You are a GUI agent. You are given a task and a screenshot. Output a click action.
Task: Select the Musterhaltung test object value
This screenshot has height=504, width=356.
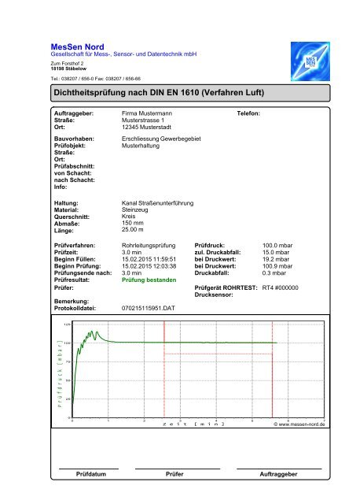(141, 146)
